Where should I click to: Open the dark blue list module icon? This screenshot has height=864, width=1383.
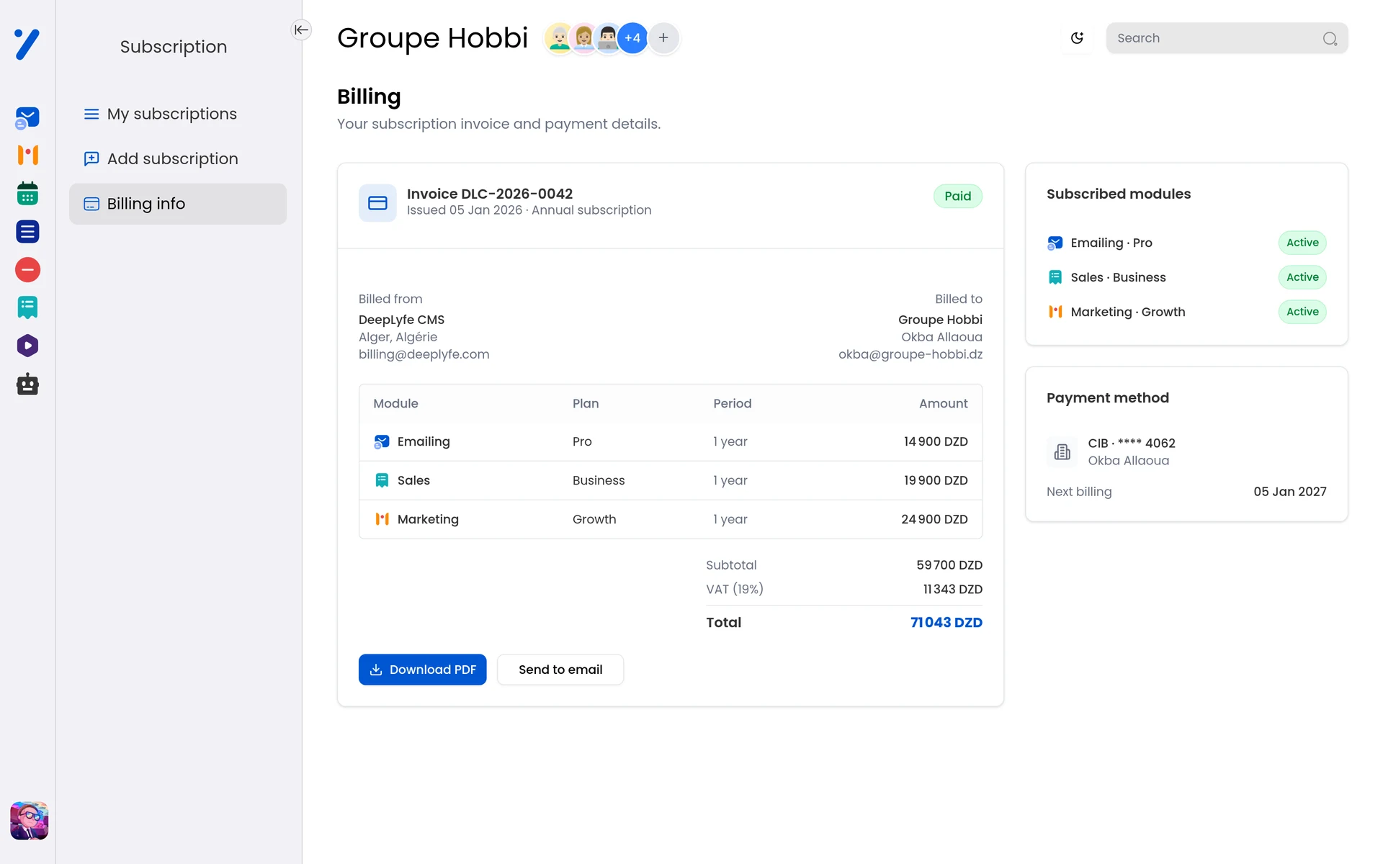pyautogui.click(x=27, y=232)
